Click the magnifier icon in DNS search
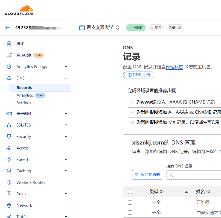Screen dimensions: 221x218 [x=171, y=175]
